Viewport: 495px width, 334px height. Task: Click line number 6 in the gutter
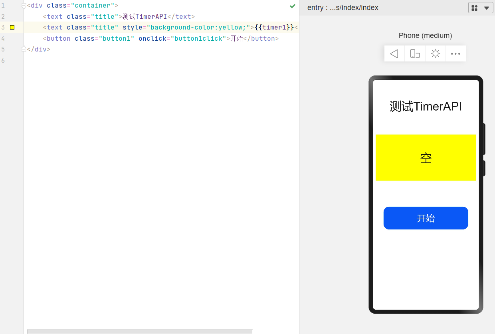(x=3, y=60)
